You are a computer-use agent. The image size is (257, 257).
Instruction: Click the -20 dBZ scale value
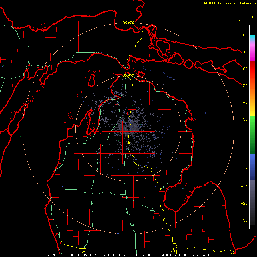244,204
